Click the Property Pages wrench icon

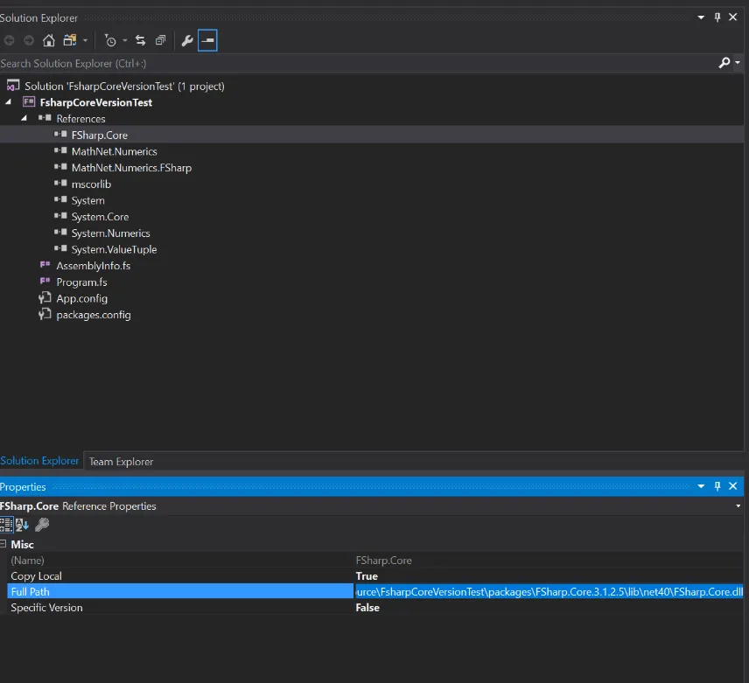pos(42,525)
